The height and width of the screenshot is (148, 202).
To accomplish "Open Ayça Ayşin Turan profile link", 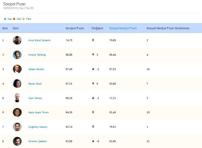I will pyautogui.click(x=38, y=112).
